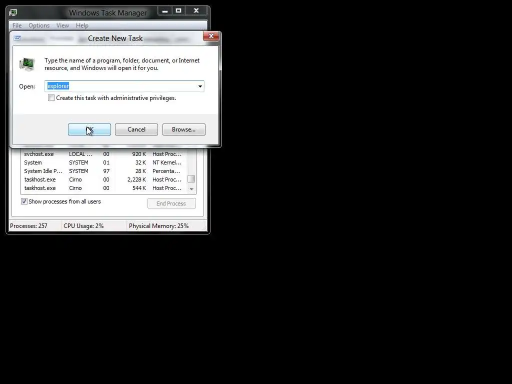Maximize the Windows Task Manager window
Image resolution: width=512 pixels, height=384 pixels.
pos(178,11)
